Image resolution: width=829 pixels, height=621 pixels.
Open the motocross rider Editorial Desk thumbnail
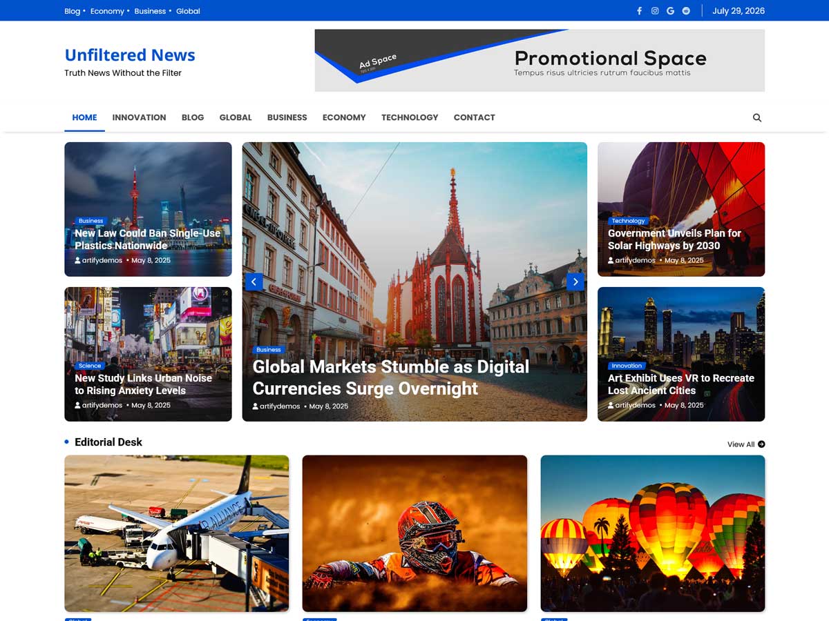[x=414, y=533]
